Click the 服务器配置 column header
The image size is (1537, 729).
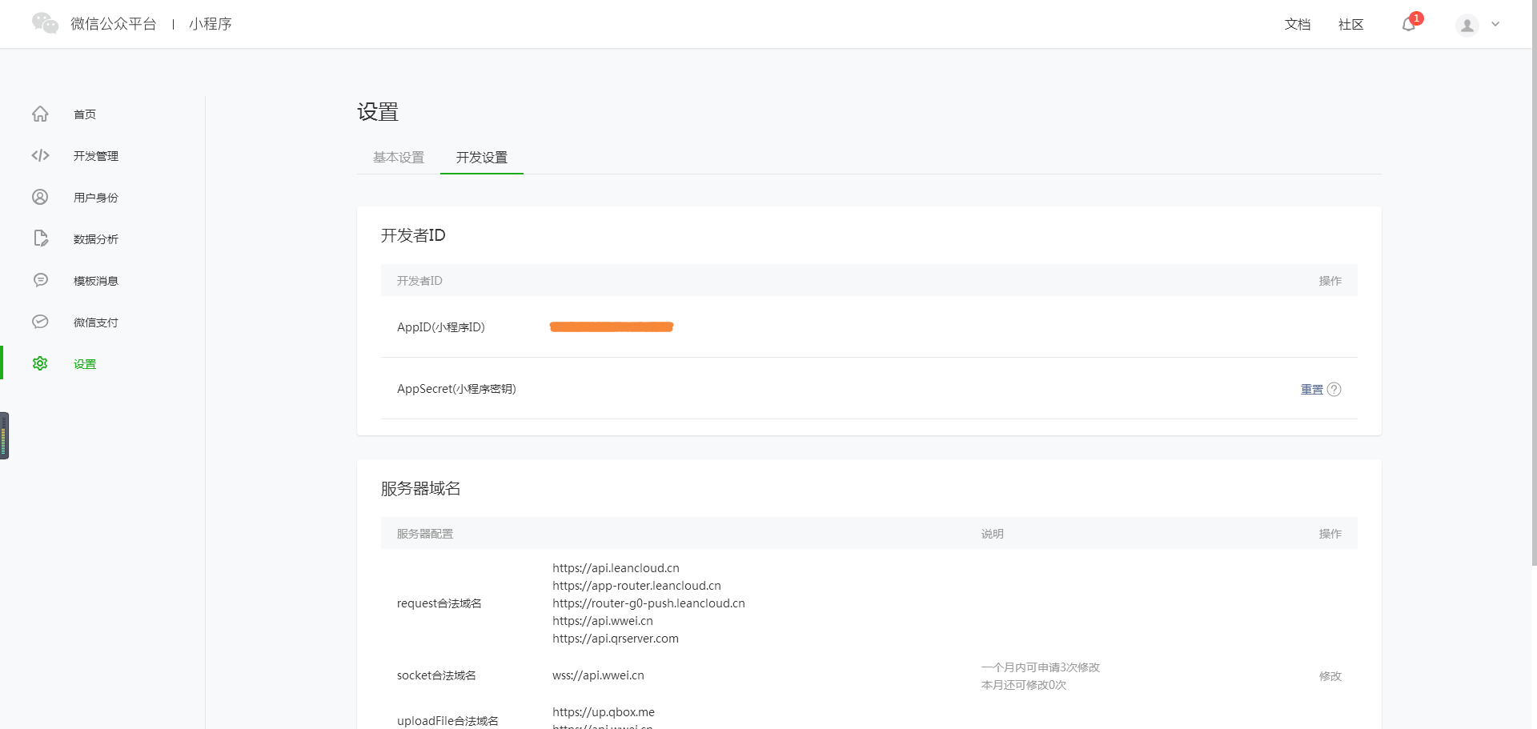425,534
